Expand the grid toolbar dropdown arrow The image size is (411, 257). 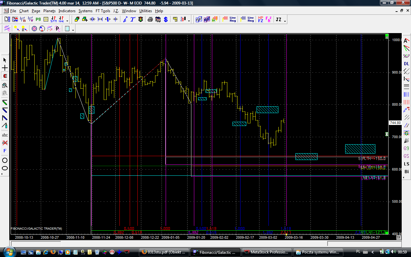[x=73, y=30]
